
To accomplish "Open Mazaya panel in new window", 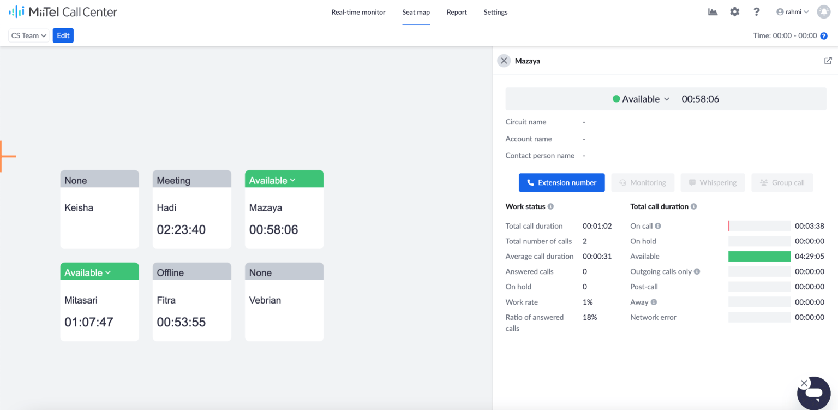I will click(x=828, y=61).
